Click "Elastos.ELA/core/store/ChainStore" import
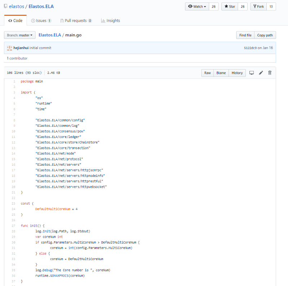 [67, 142]
